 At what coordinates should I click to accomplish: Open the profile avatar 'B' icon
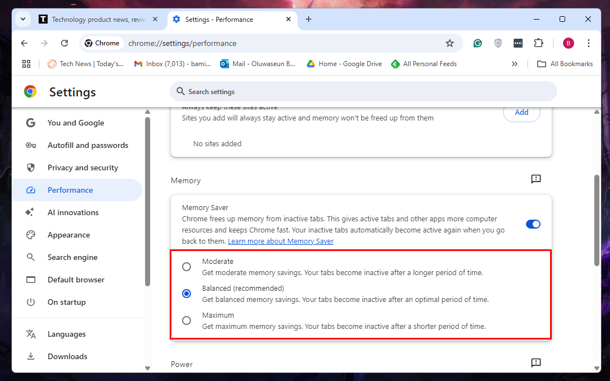tap(569, 43)
